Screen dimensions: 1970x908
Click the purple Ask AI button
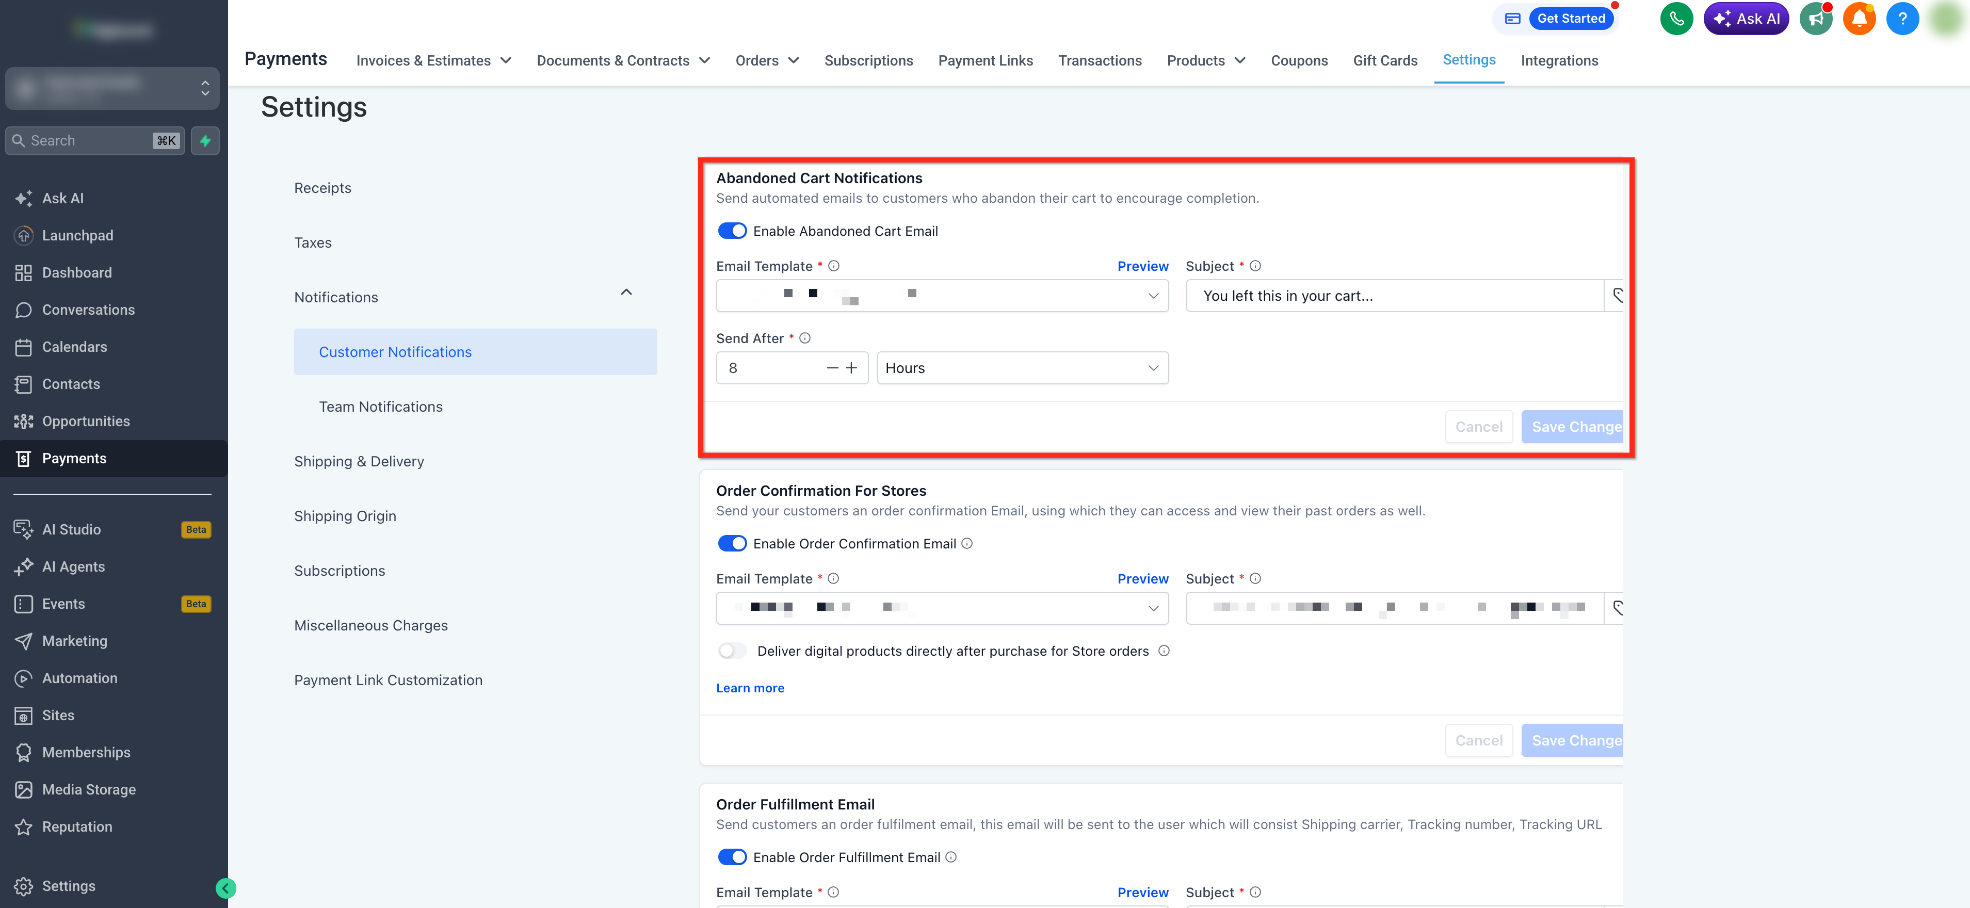pos(1746,19)
